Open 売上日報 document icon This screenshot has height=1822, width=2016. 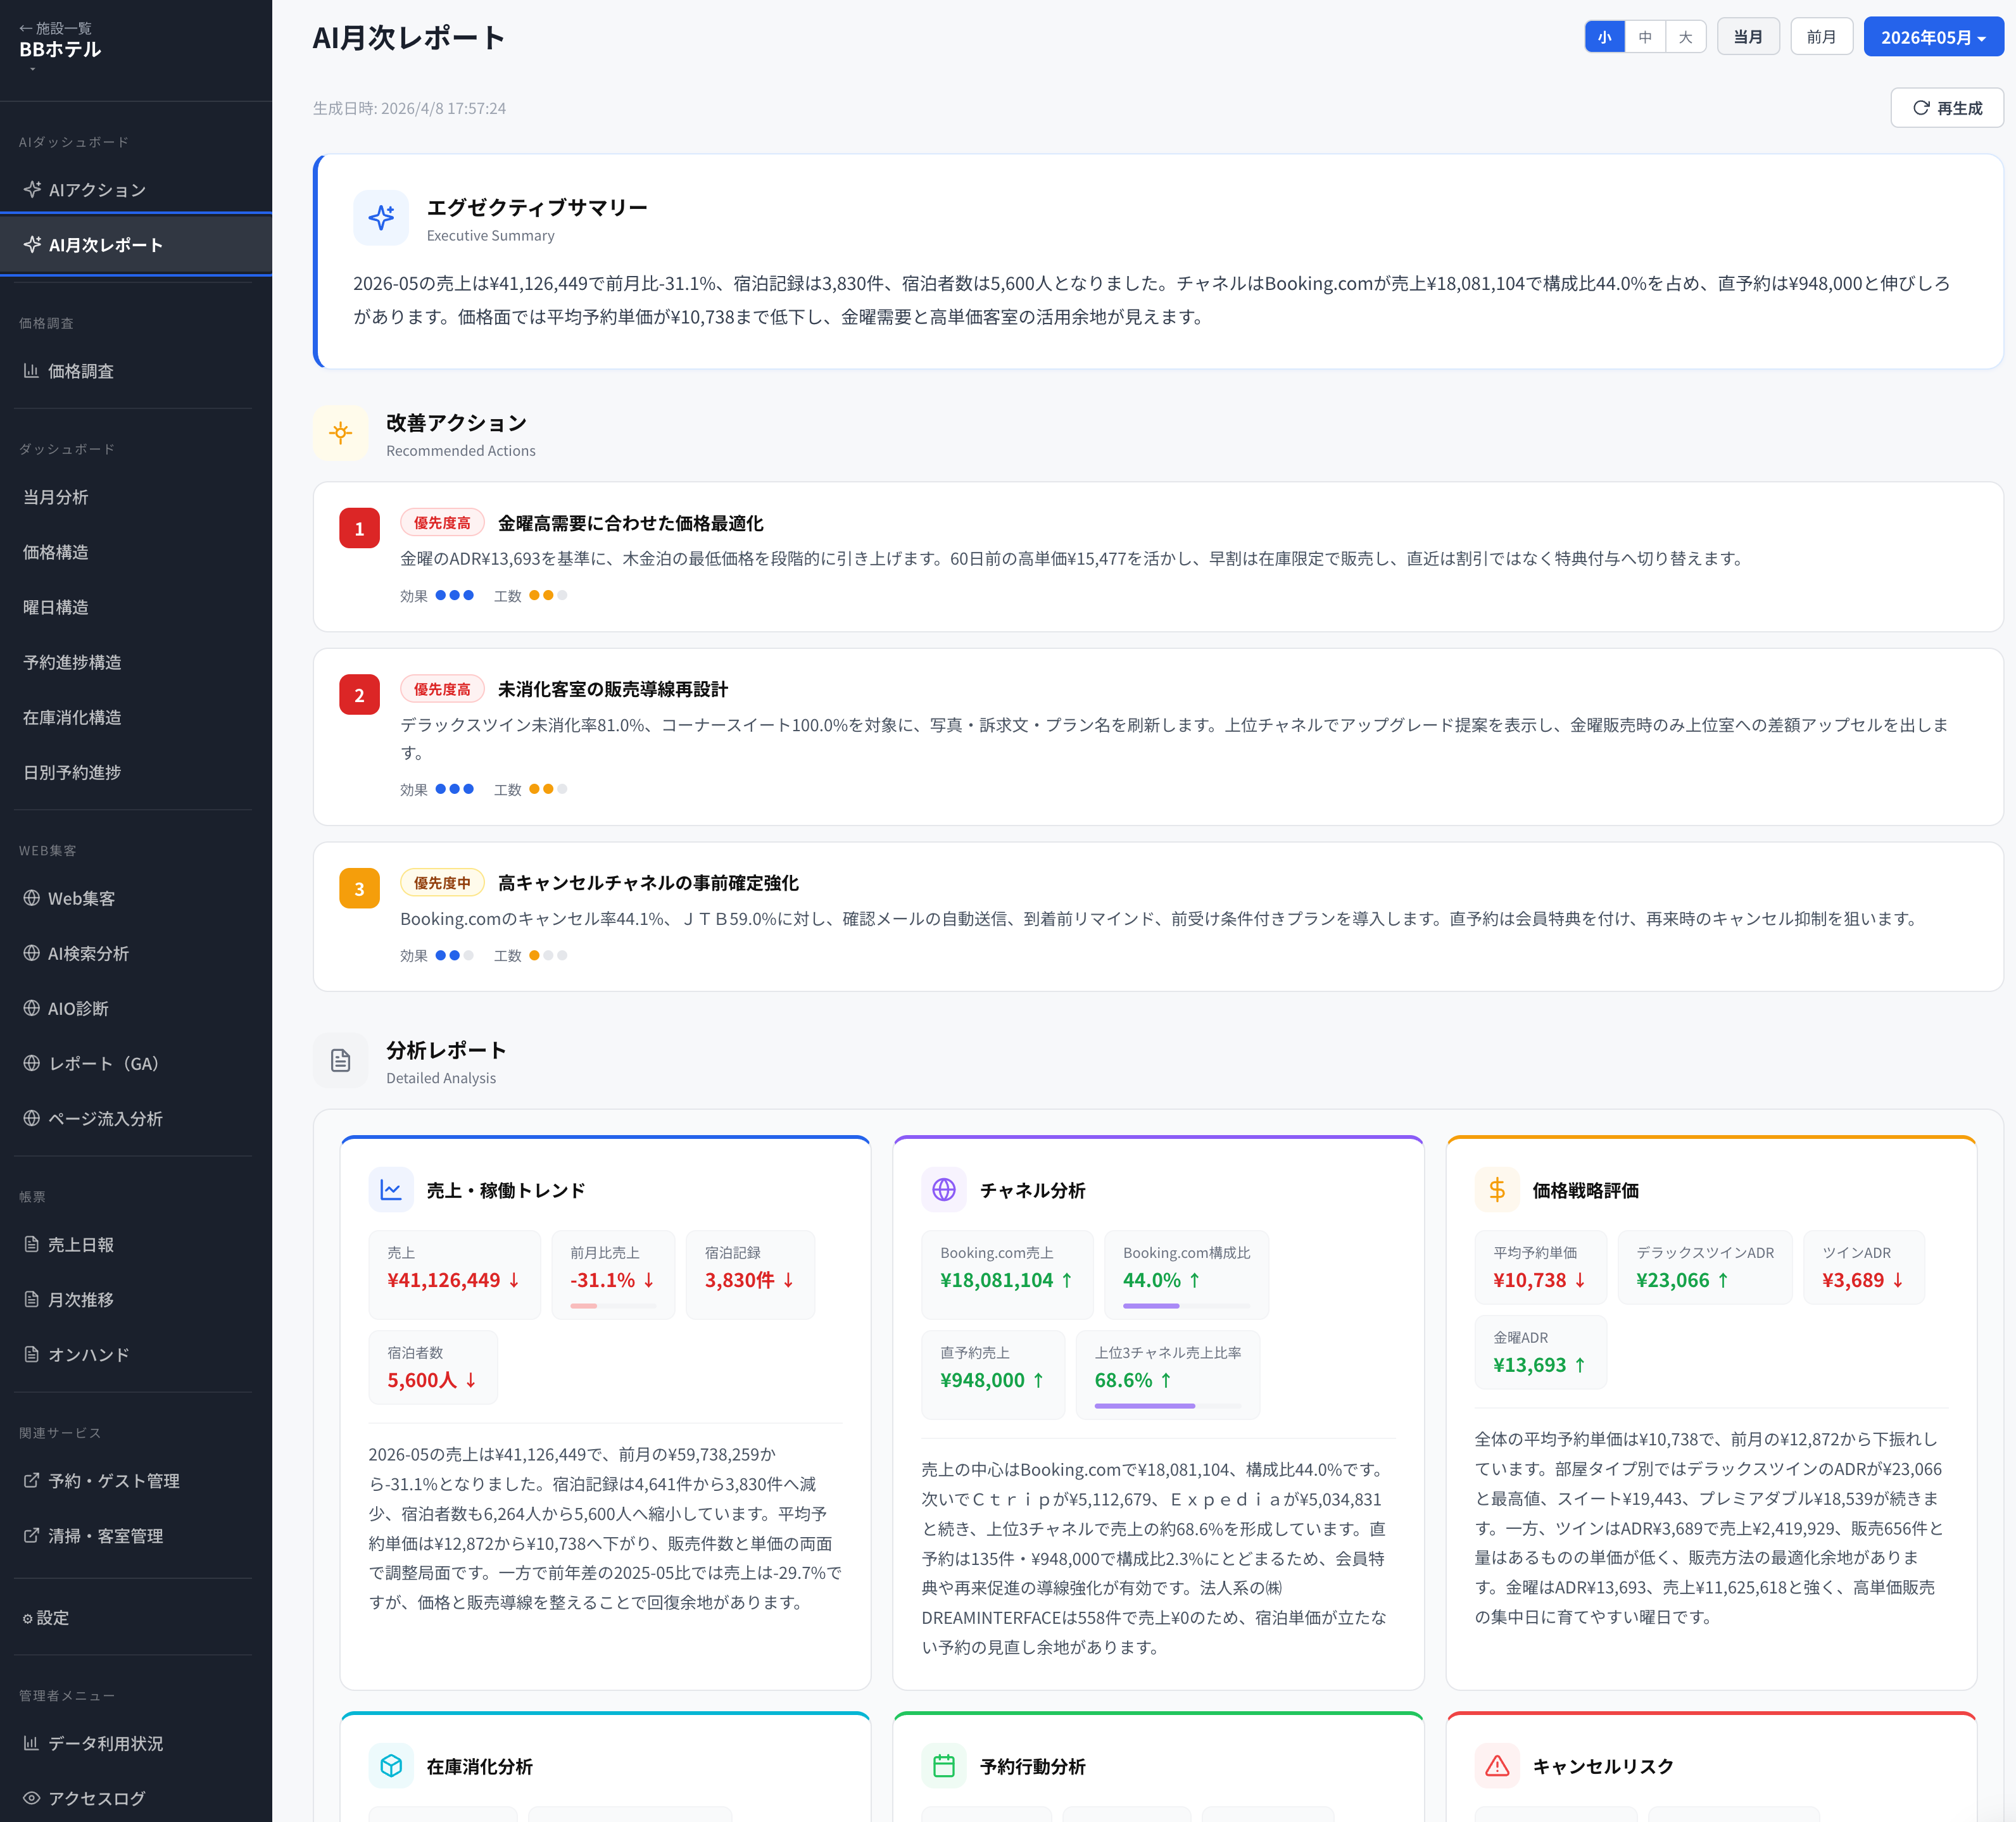point(32,1244)
